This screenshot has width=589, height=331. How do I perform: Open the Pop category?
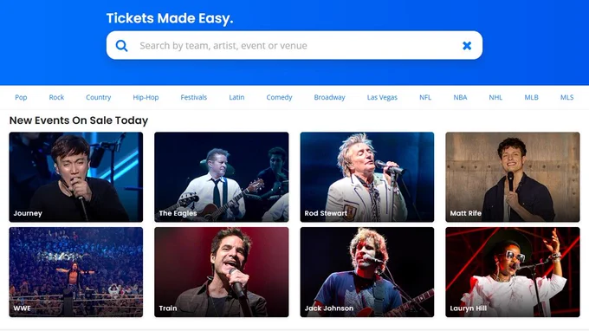[21, 97]
